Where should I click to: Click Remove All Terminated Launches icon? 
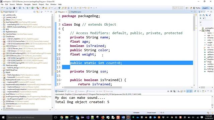pos(174,91)
